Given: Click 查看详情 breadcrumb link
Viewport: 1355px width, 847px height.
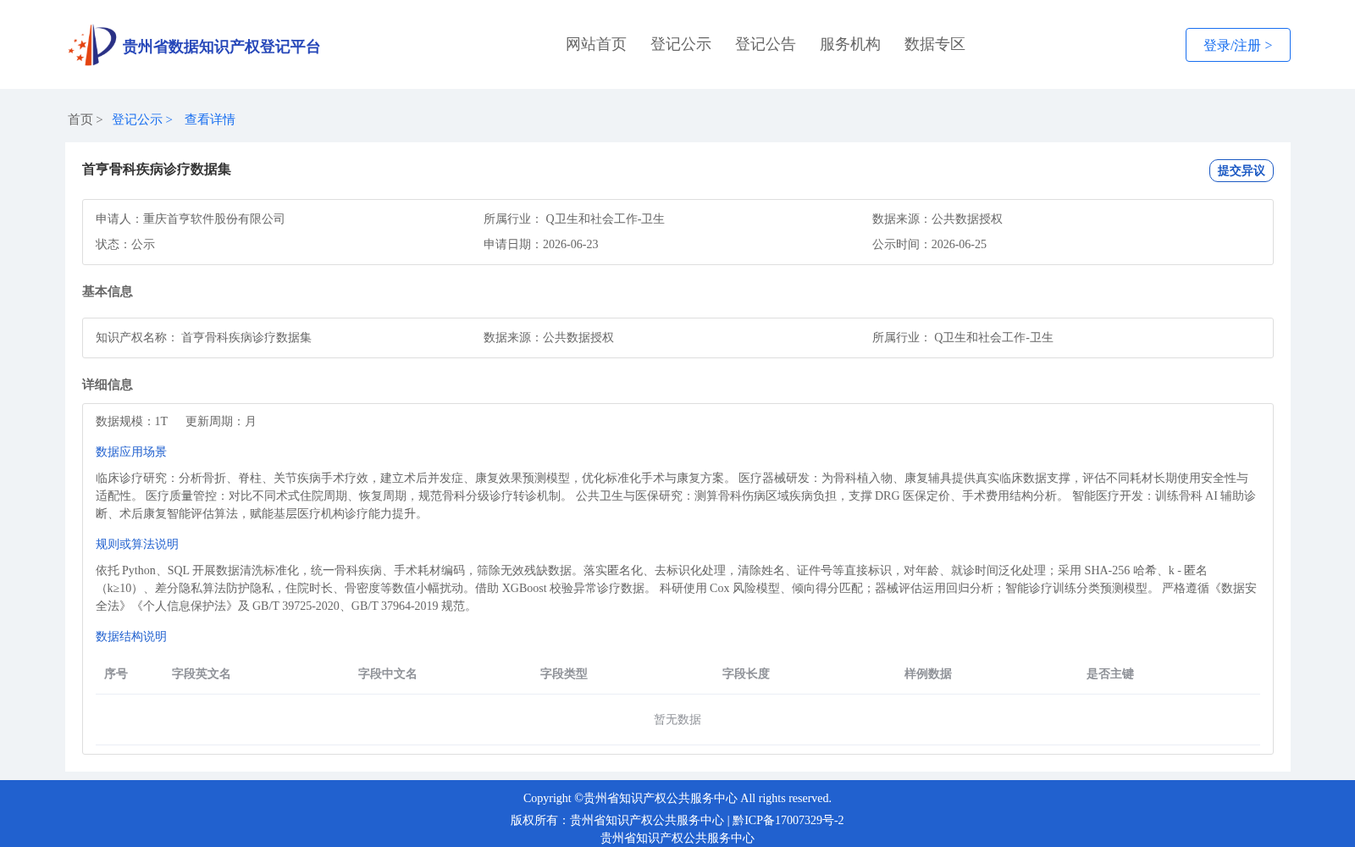Looking at the screenshot, I should coord(210,119).
